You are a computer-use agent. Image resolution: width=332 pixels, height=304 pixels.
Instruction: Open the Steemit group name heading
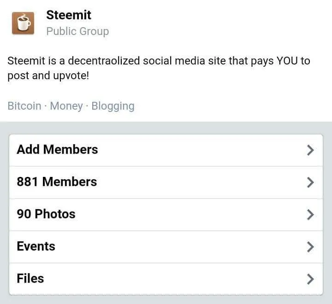coord(69,15)
